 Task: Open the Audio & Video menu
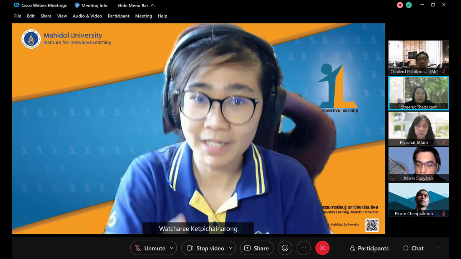[x=87, y=16]
